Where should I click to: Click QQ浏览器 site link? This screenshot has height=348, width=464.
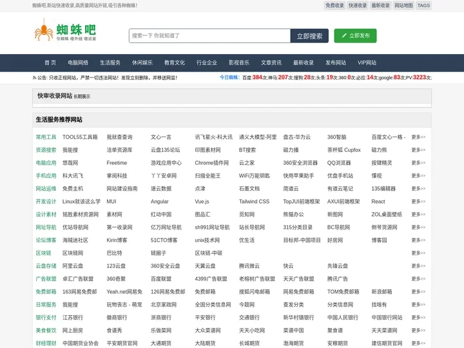point(339,163)
